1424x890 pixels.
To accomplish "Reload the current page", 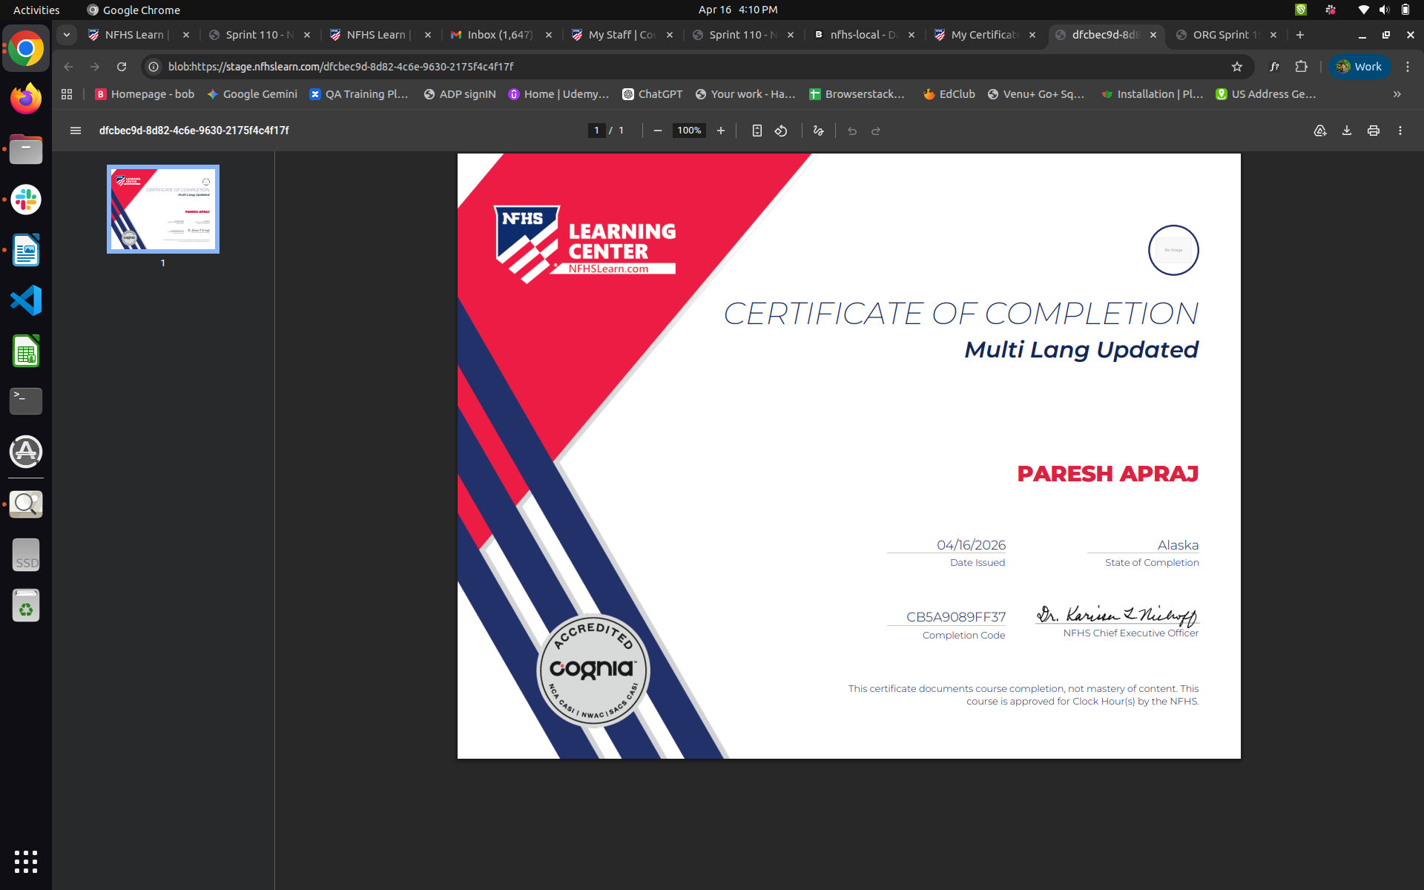I will pos(122,67).
